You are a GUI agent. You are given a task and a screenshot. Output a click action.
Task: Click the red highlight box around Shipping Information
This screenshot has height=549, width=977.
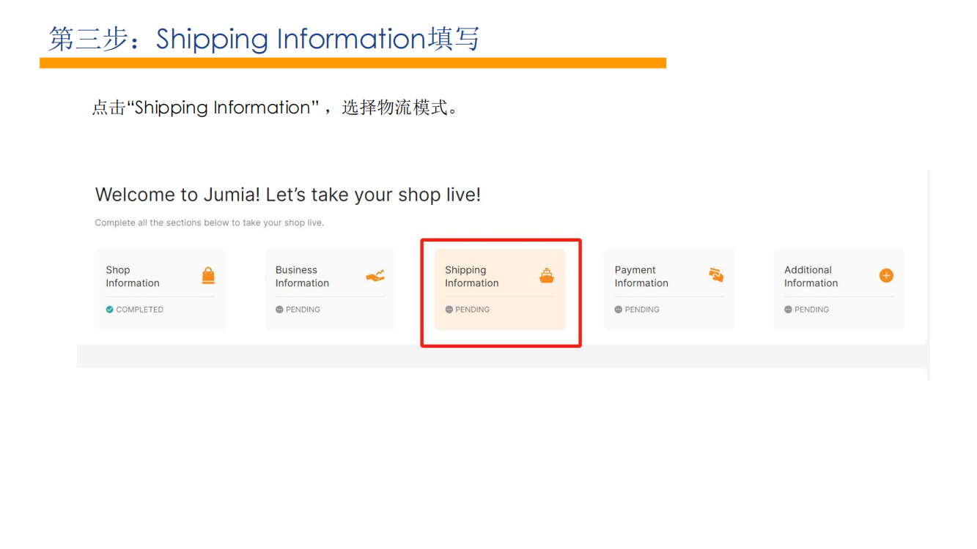coord(501,240)
